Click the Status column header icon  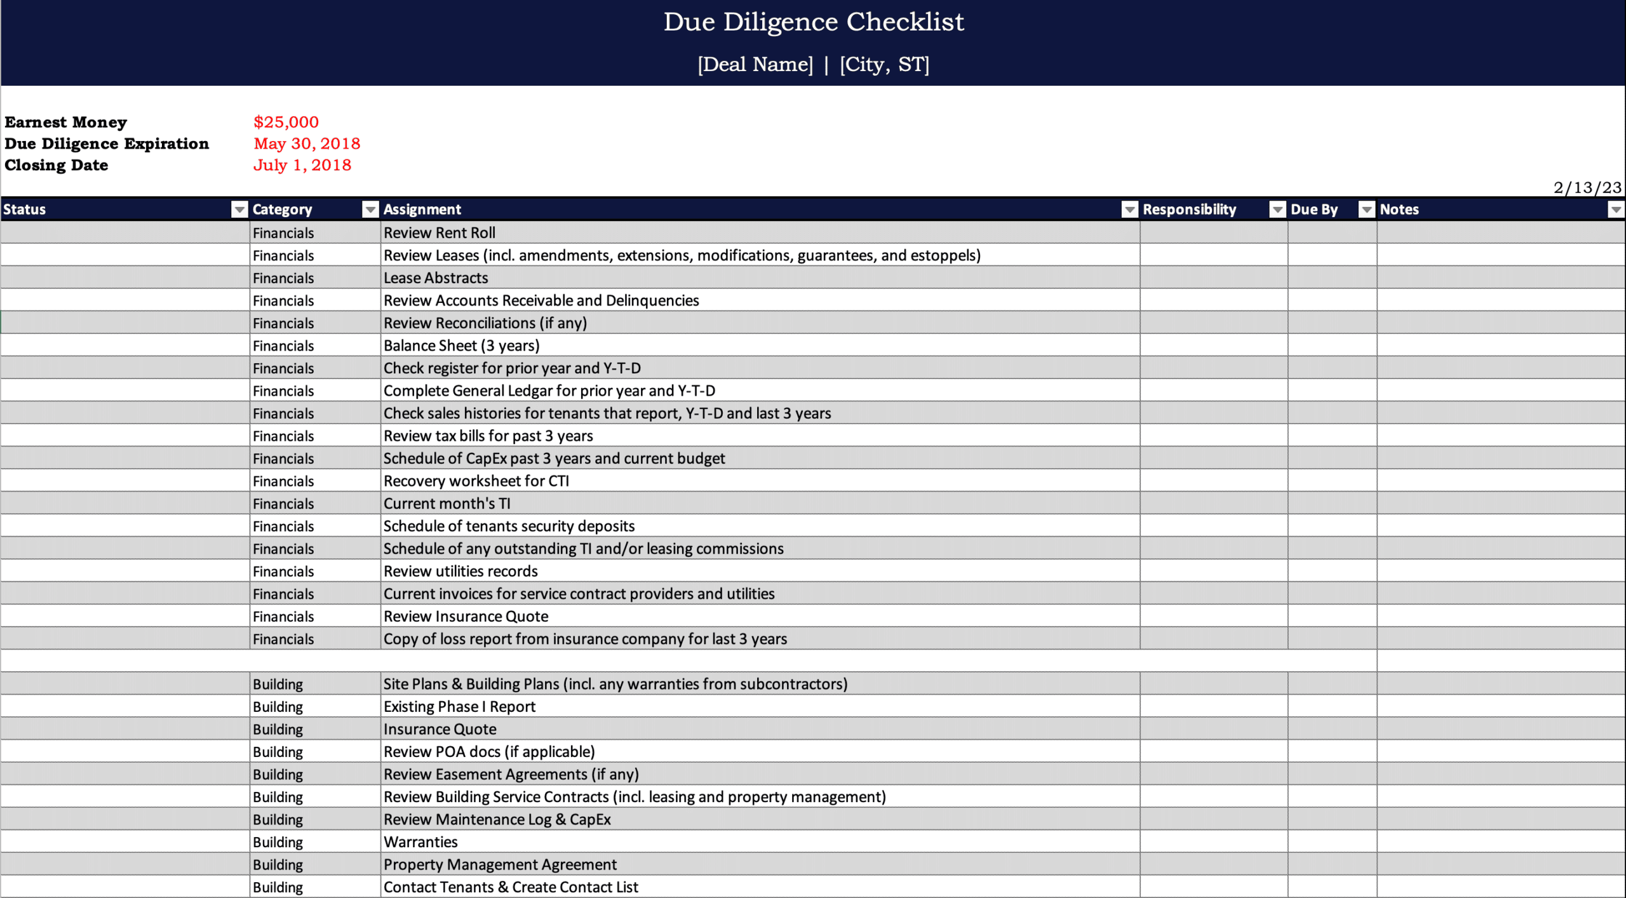(238, 209)
